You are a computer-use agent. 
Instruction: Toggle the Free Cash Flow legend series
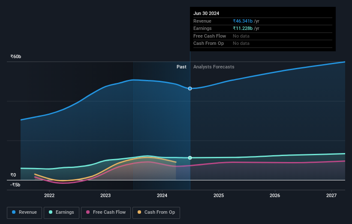tap(106, 212)
